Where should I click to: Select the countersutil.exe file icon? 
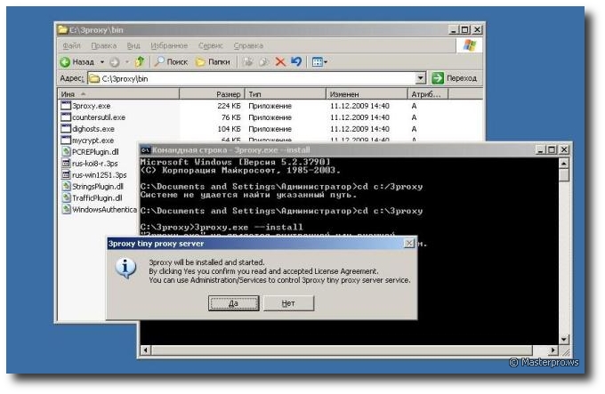coord(66,117)
